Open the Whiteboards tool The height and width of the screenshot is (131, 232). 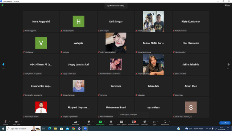pyautogui.click(x=165, y=123)
